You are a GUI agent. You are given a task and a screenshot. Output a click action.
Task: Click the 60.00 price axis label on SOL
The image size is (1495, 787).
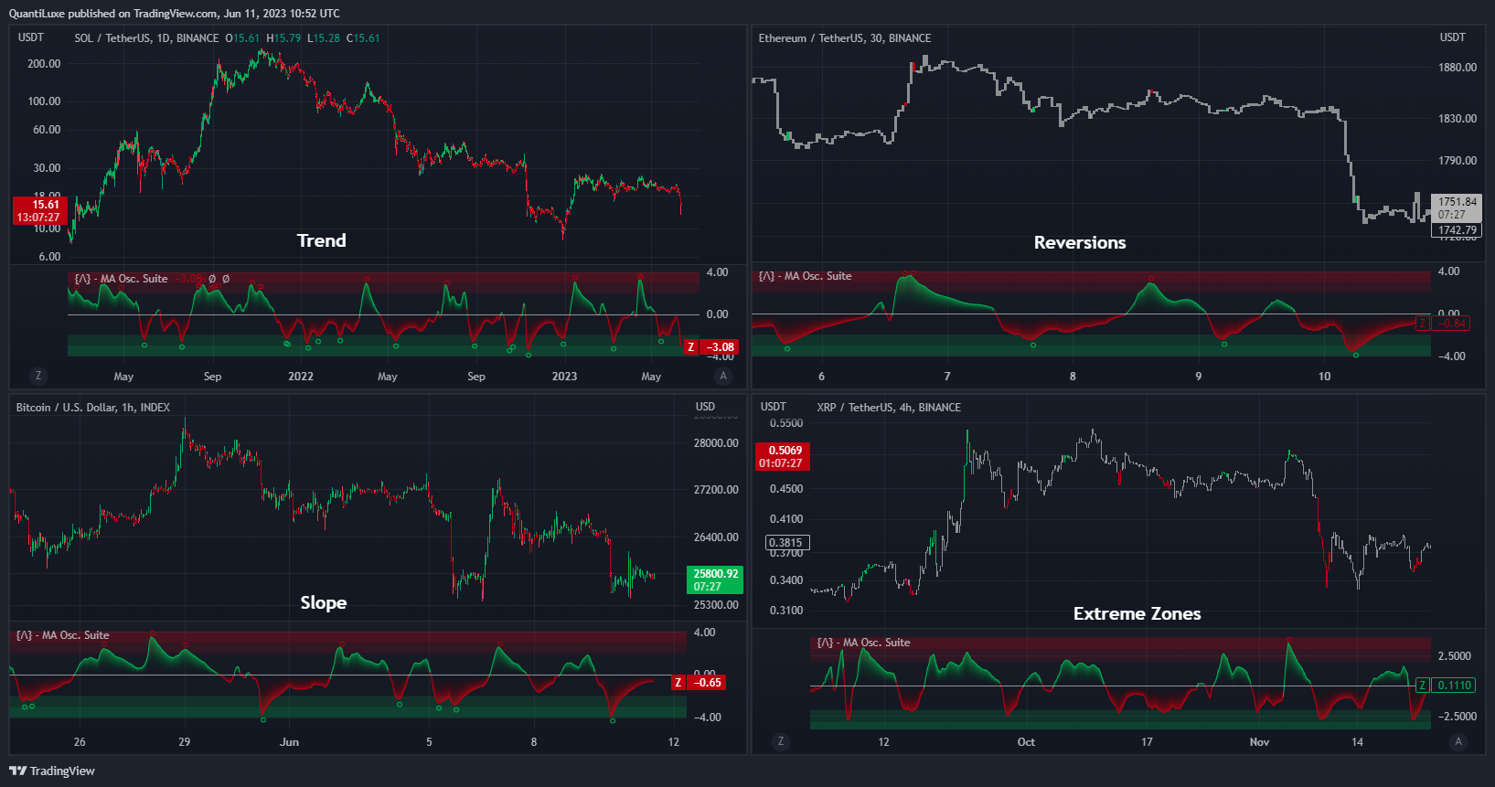pos(47,130)
